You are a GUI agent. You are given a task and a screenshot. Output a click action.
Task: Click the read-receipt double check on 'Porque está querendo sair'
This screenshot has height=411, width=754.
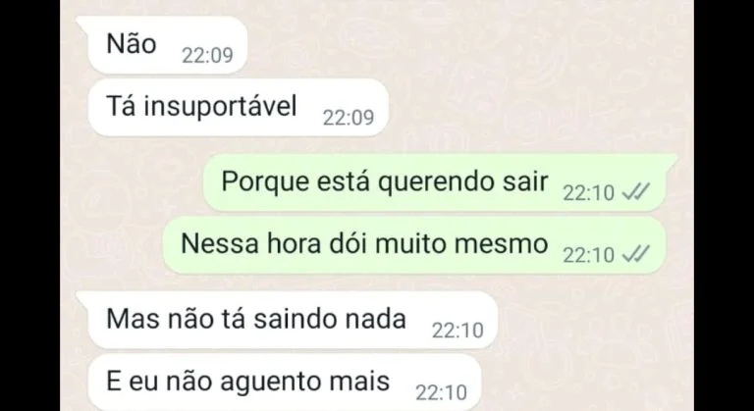point(636,192)
